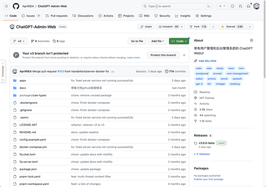Open the MIT license link
The height and width of the screenshot is (187, 266).
[206, 98]
